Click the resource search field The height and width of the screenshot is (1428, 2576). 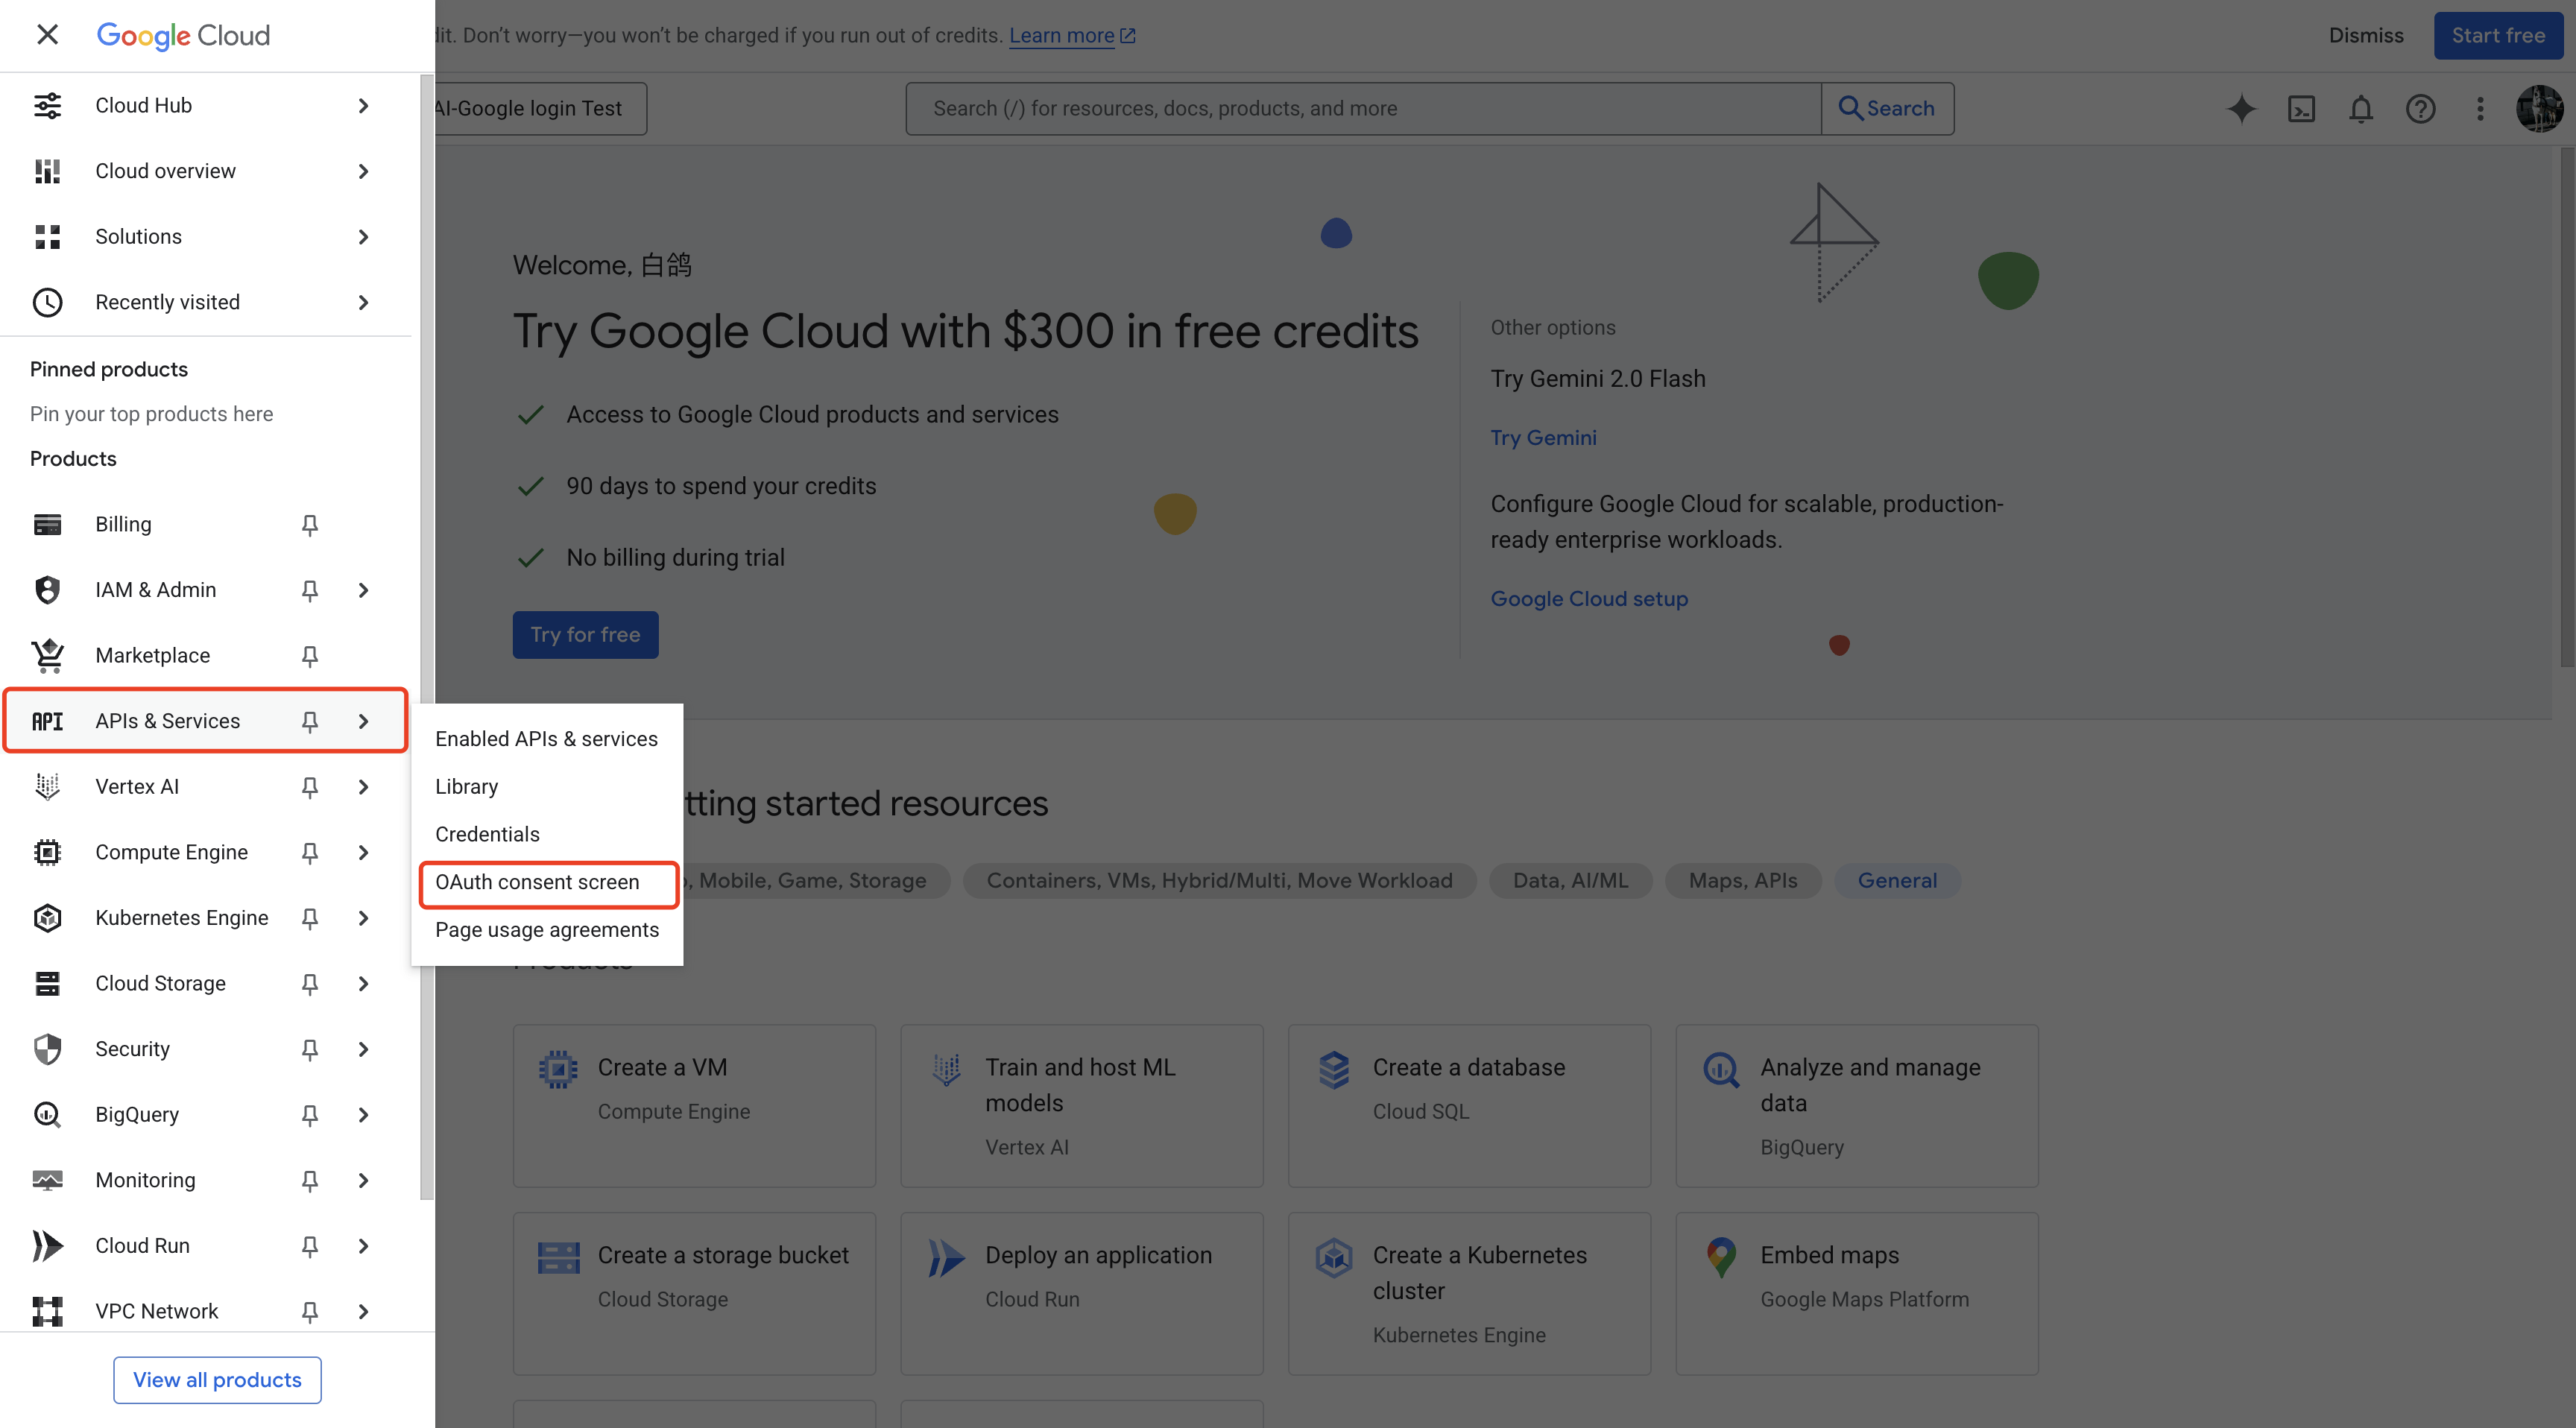[1362, 108]
